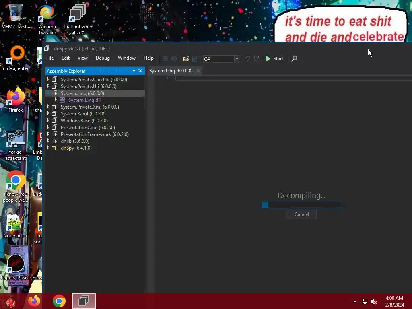Click the green Start debugging icon
412x309 pixels.
[x=268, y=59]
